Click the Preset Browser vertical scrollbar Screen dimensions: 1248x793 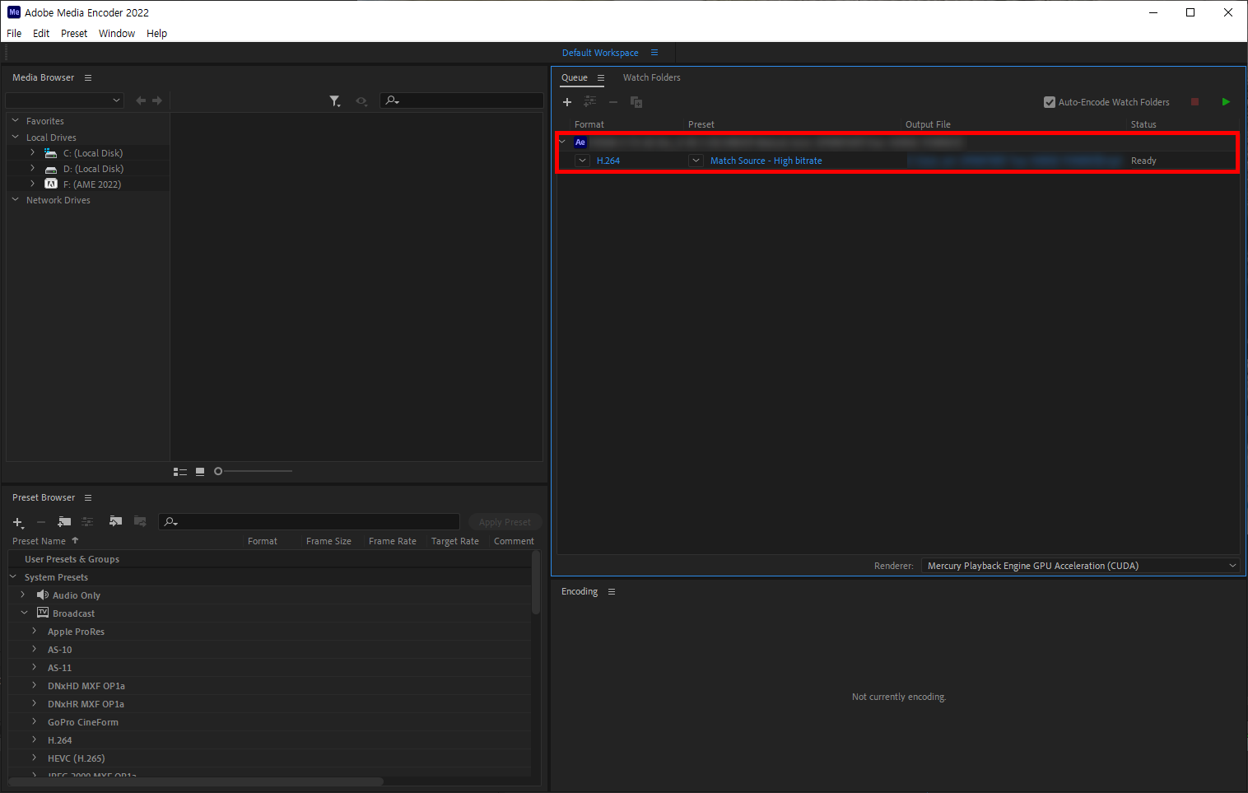point(536,583)
